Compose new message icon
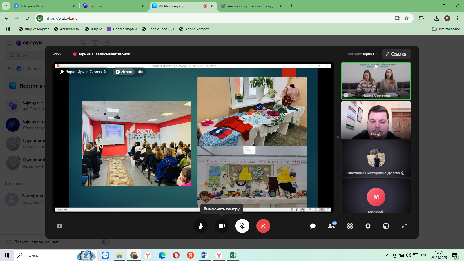 (x=106, y=43)
